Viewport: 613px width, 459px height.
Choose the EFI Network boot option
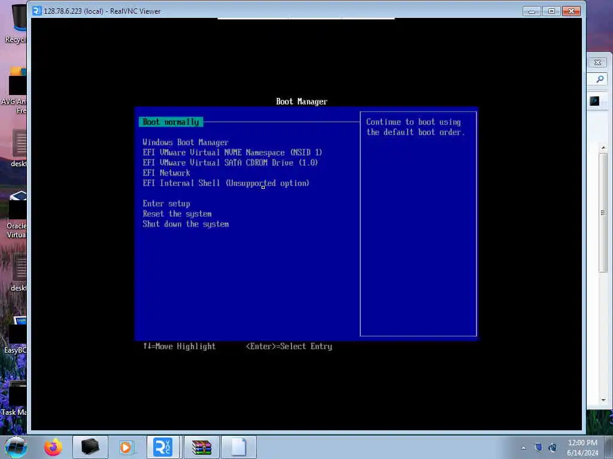(166, 173)
